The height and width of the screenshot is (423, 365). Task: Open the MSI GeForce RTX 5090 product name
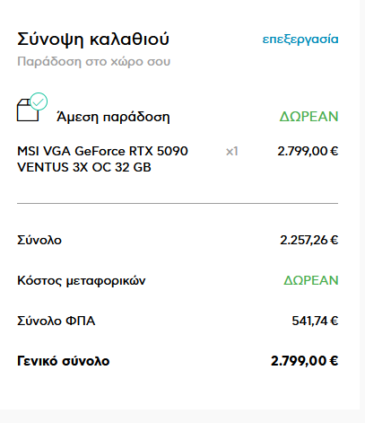point(102,159)
